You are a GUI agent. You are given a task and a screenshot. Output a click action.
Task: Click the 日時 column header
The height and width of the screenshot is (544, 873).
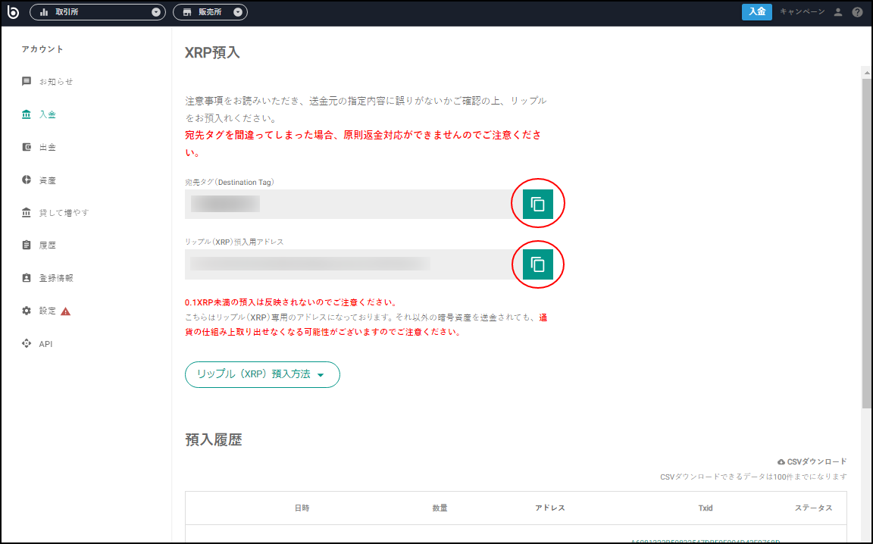click(302, 508)
